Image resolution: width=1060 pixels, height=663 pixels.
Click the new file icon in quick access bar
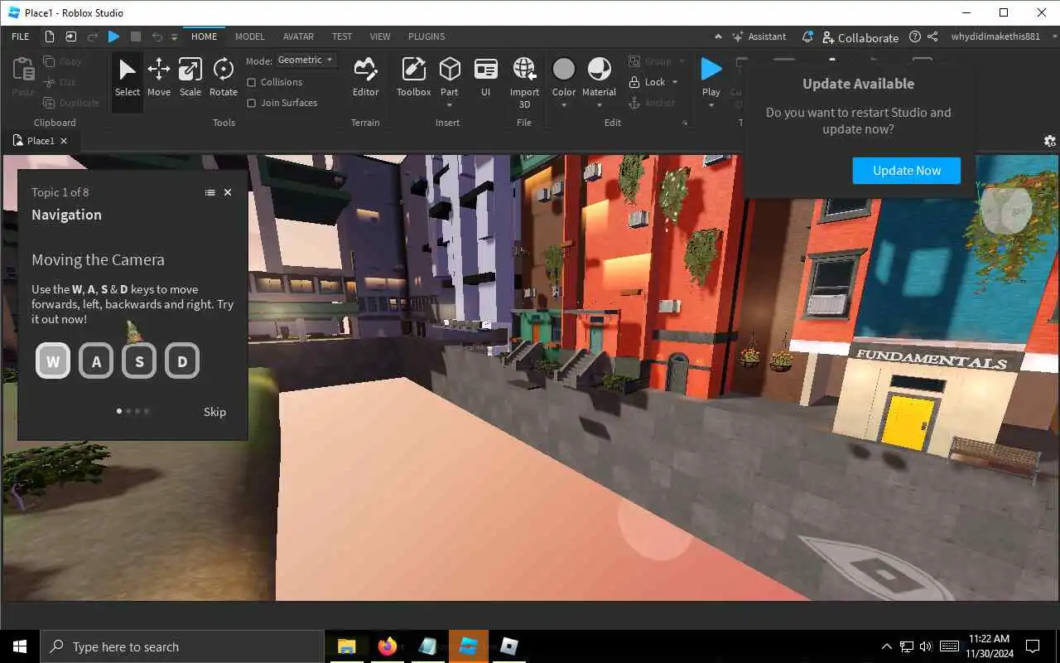pos(50,36)
